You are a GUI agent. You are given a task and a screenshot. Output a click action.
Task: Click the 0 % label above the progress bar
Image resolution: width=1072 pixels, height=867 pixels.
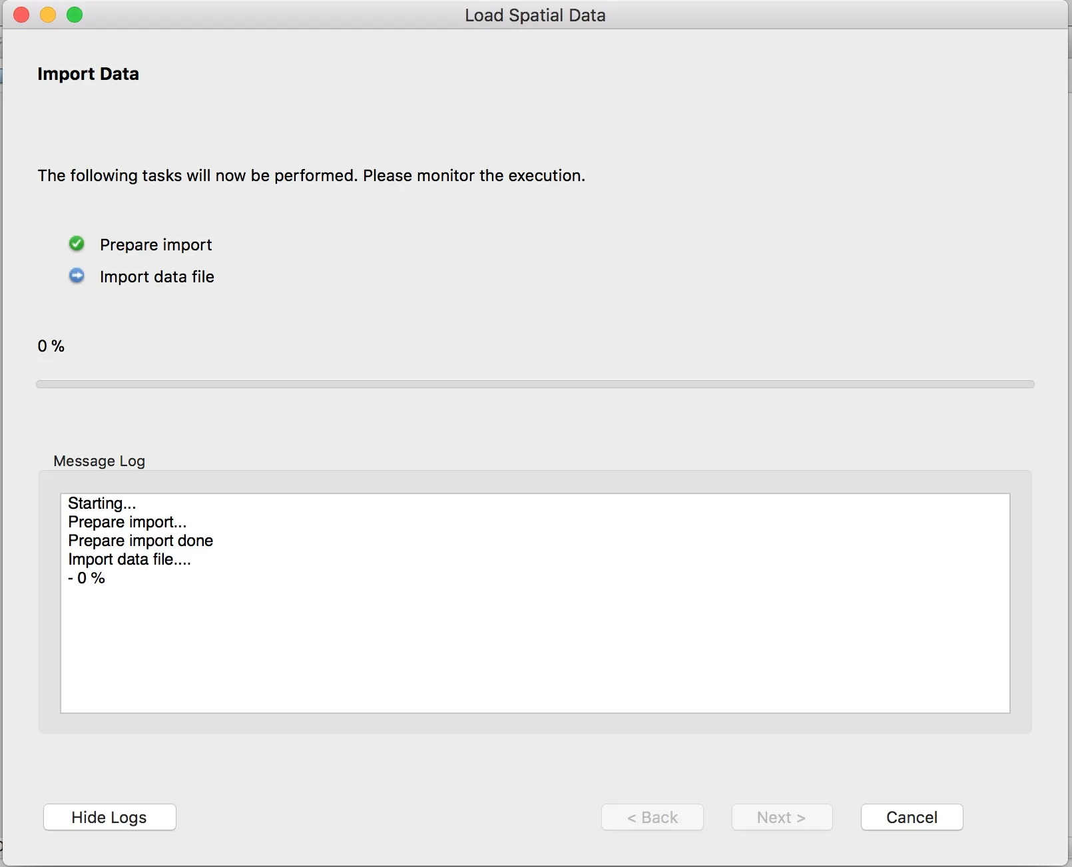coord(51,346)
